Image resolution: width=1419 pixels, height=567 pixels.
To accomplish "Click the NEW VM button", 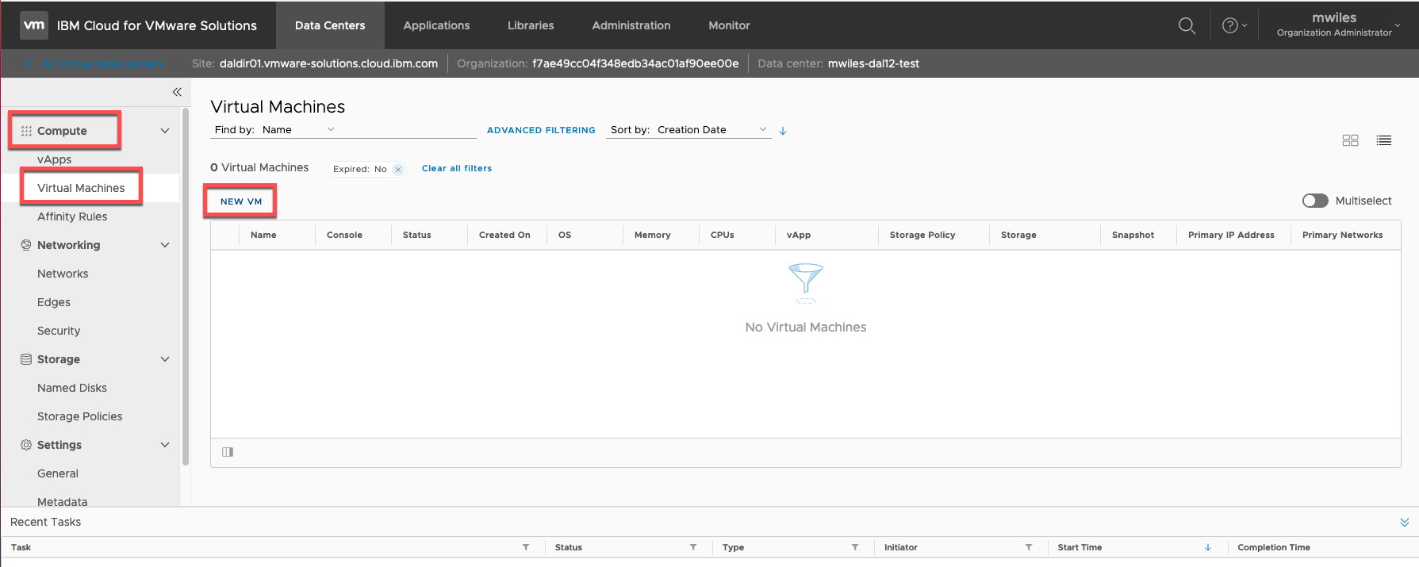I will pos(241,201).
